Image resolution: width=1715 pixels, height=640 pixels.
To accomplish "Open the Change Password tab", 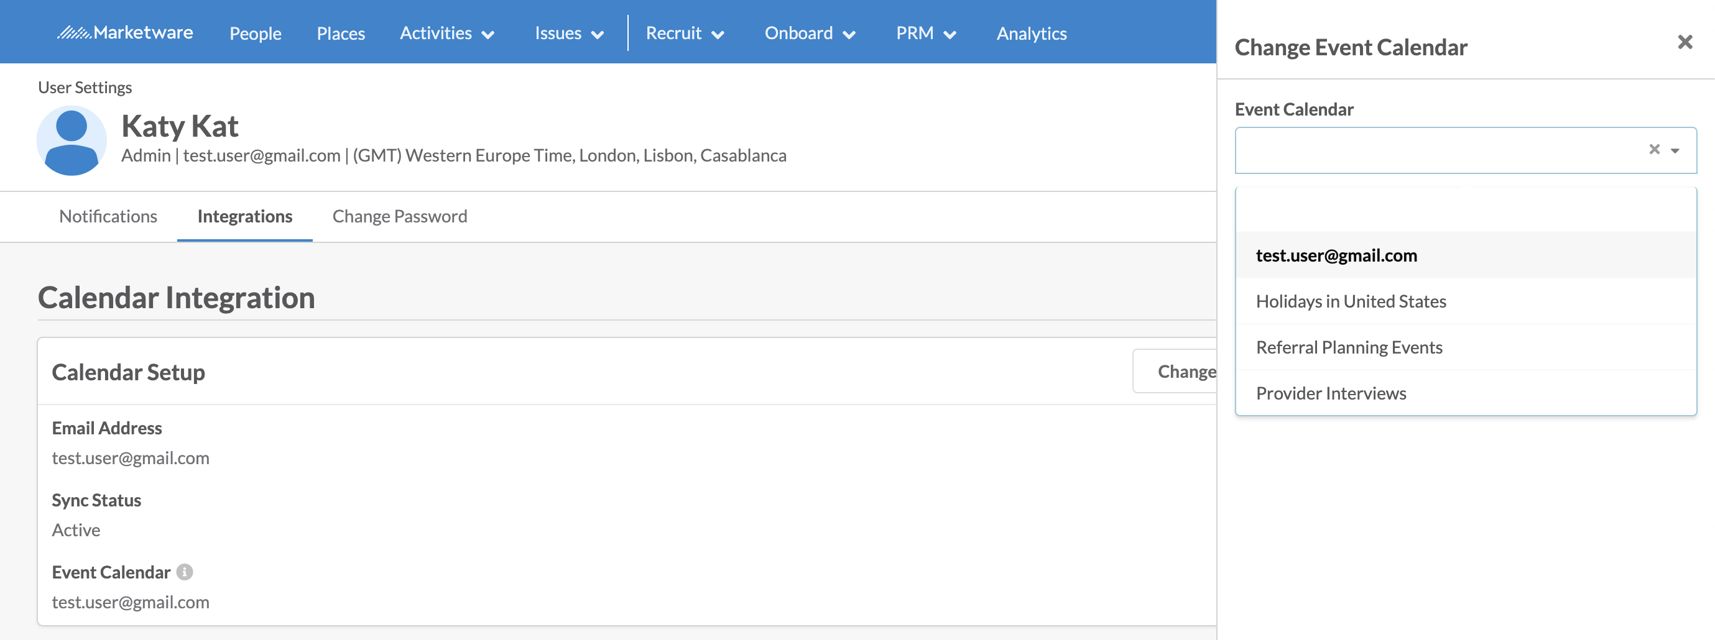I will point(399,216).
